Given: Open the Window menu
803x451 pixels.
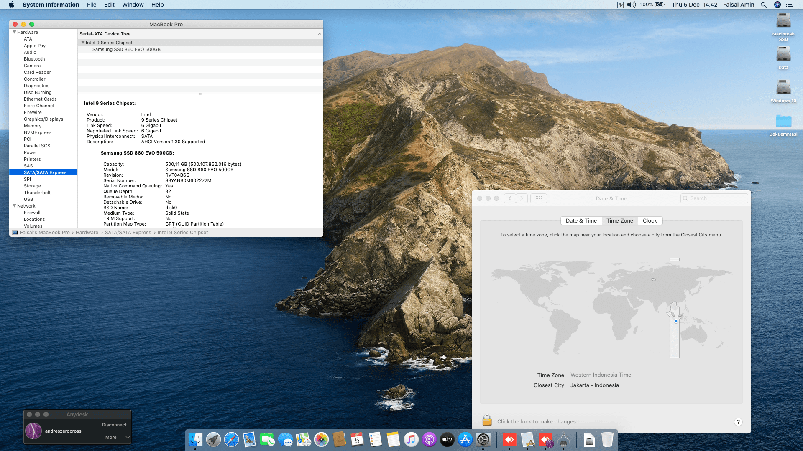Looking at the screenshot, I should pyautogui.click(x=133, y=5).
